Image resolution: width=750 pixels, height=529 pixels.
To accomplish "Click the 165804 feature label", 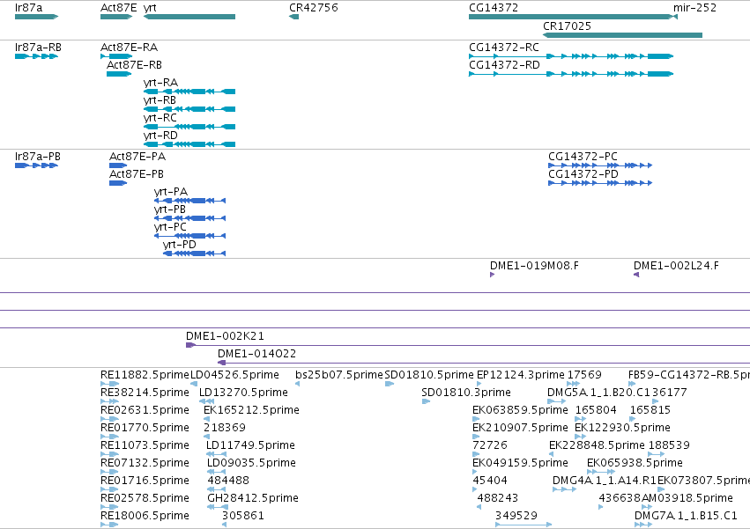I will tap(596, 410).
